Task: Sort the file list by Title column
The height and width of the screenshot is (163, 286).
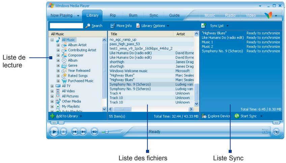Action: 141,34
